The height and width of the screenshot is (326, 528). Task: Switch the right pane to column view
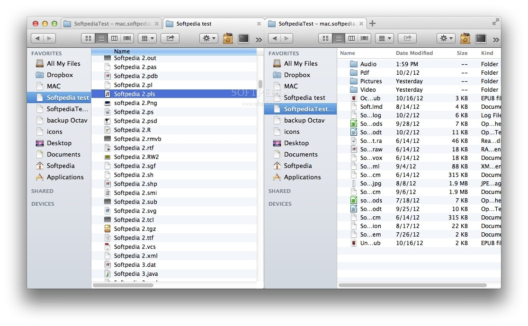click(x=351, y=38)
